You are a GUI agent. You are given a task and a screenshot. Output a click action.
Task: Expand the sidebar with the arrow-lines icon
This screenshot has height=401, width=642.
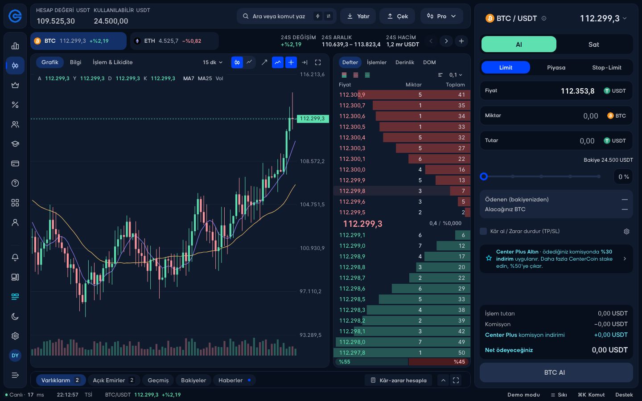click(x=15, y=375)
